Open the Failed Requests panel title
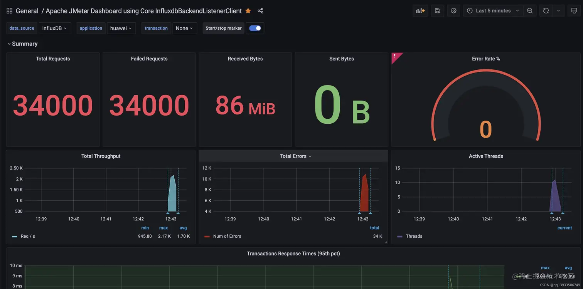The width and height of the screenshot is (583, 289). 149,59
